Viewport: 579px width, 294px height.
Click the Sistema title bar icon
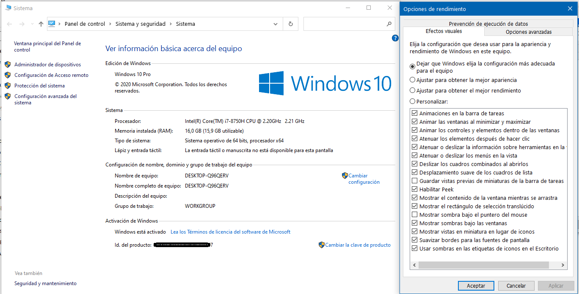click(x=8, y=8)
